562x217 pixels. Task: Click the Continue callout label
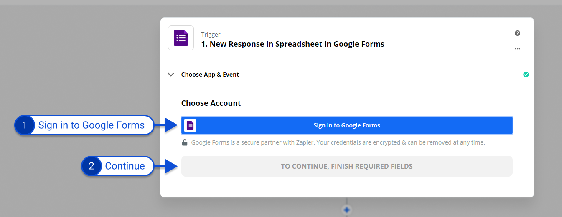pyautogui.click(x=125, y=166)
